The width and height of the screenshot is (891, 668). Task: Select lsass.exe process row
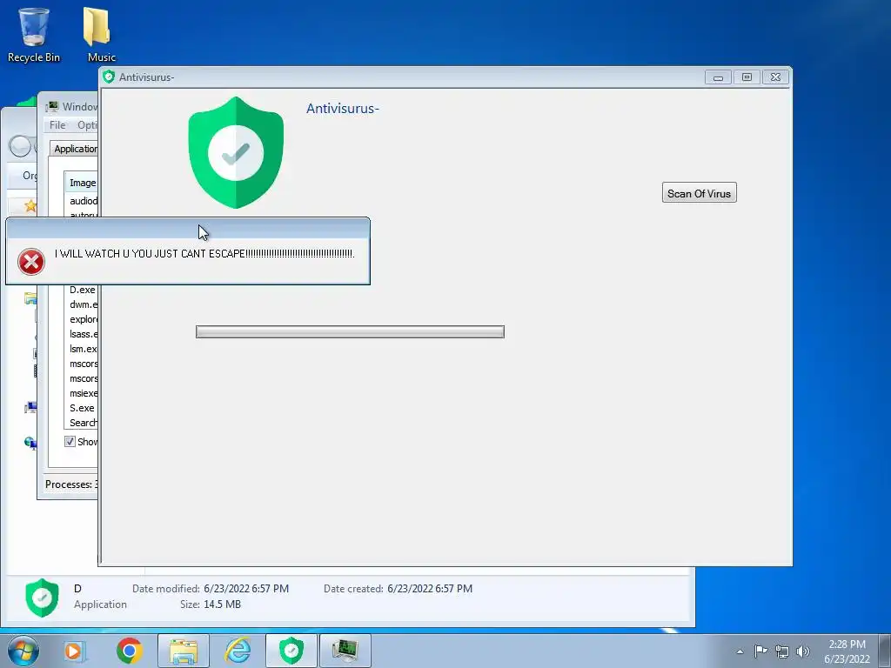83,334
